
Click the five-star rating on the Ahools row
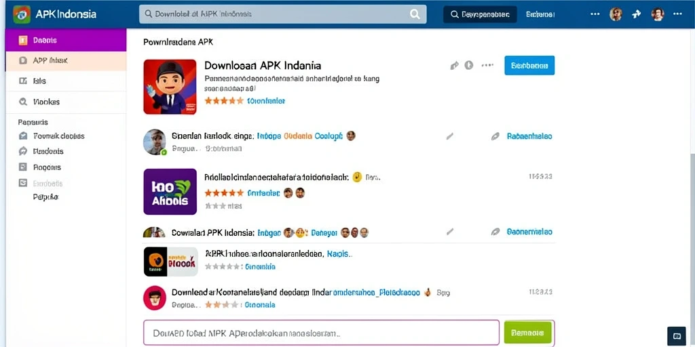click(x=224, y=193)
